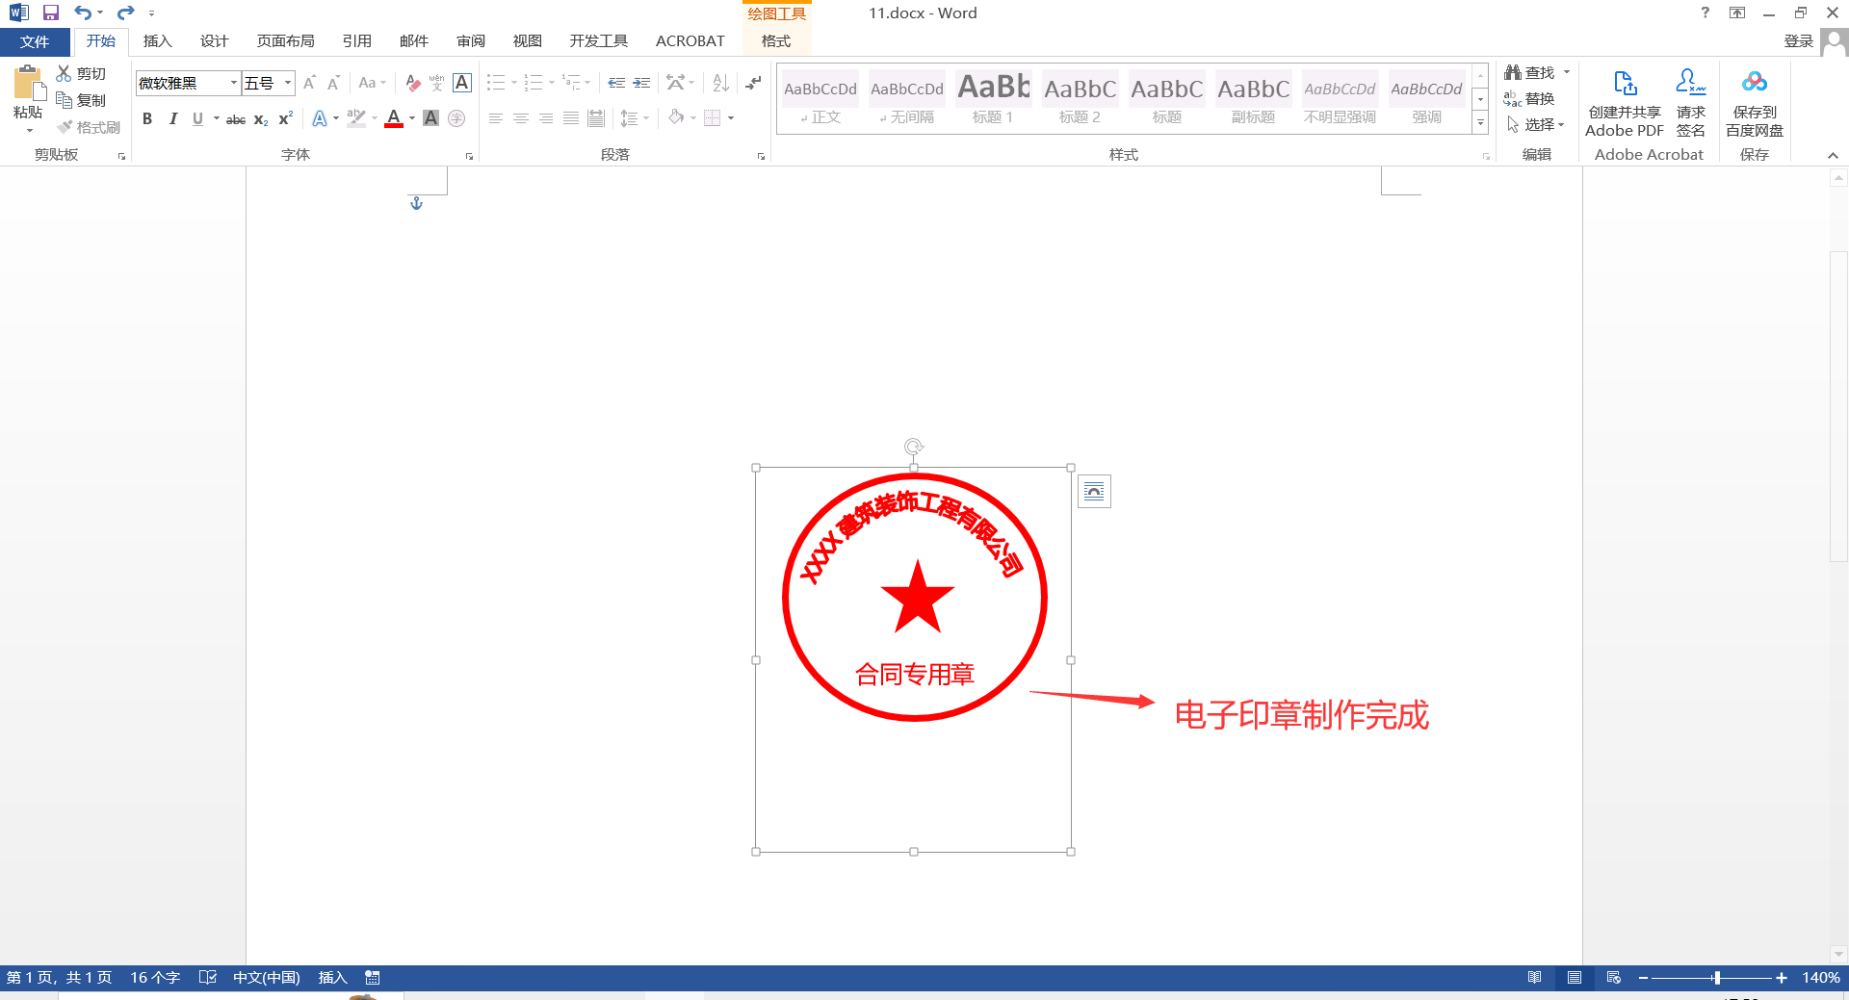
Task: Click the 中文(中国) language indicator
Action: pyautogui.click(x=267, y=978)
